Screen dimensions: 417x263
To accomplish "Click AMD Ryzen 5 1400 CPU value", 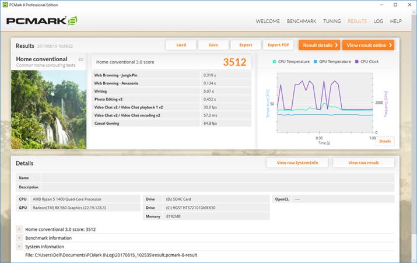I will point(67,199).
